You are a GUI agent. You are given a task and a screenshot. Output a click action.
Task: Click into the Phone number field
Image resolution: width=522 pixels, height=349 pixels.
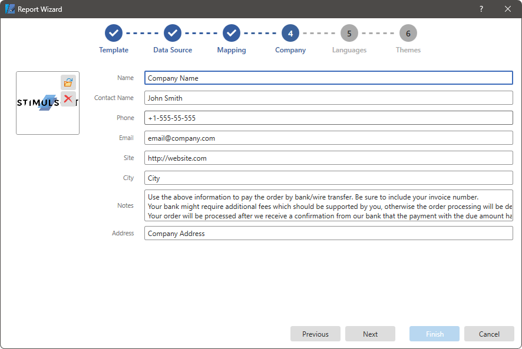click(x=329, y=118)
